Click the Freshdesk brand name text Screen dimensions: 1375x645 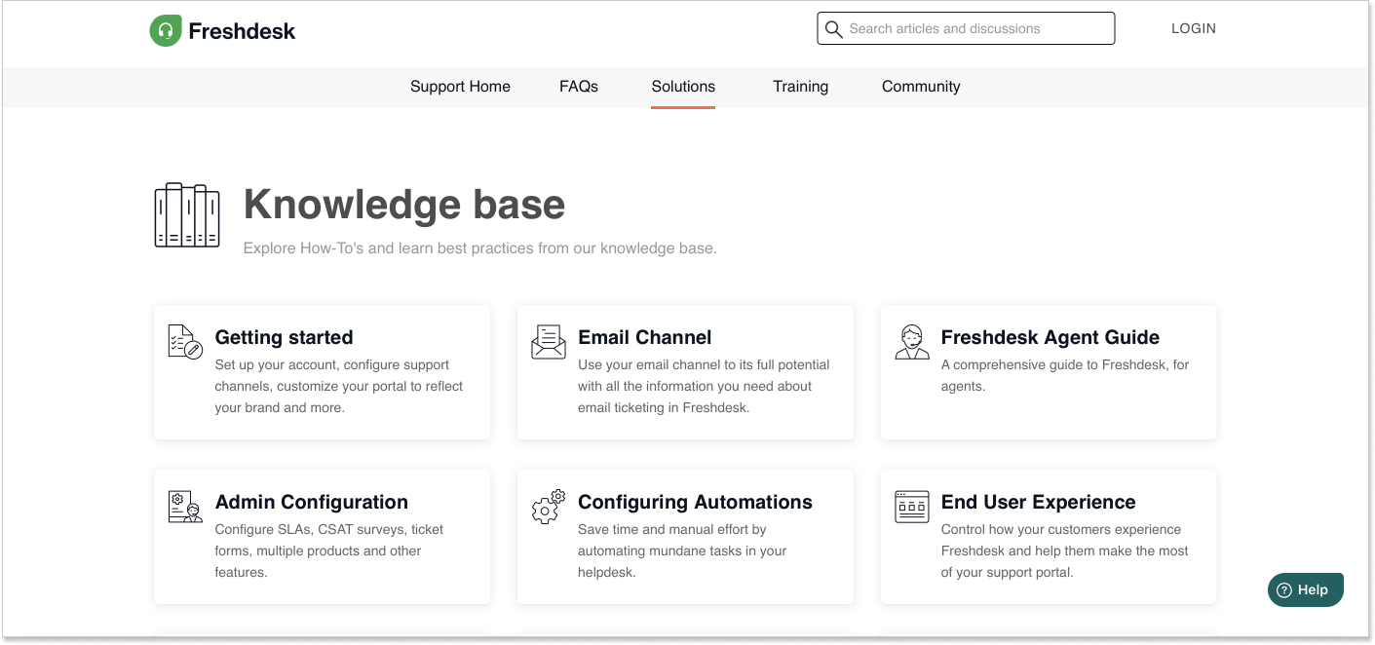242,31
